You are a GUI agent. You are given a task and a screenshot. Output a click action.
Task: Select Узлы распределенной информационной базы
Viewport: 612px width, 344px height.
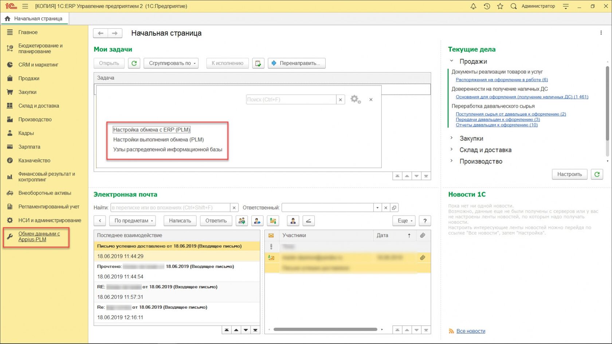tap(168, 149)
